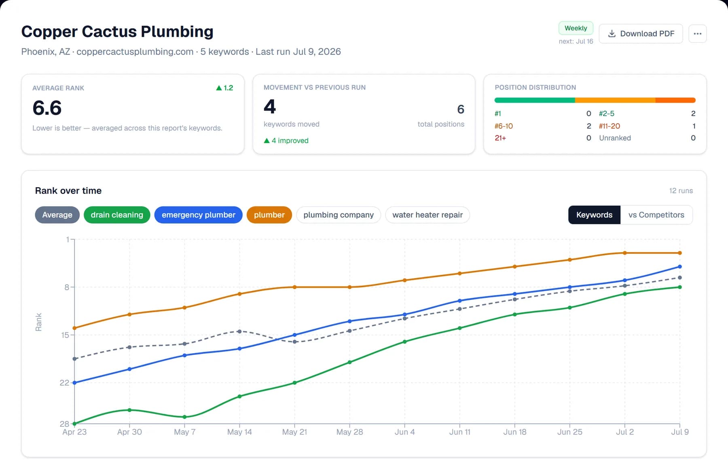Click the 'Jun 18' x-axis date label

click(514, 432)
